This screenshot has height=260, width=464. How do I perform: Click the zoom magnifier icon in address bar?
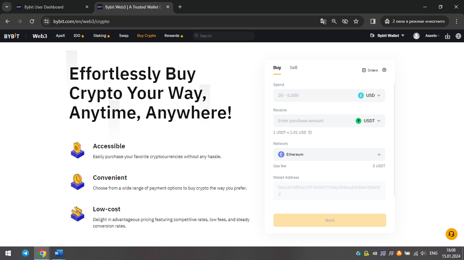click(334, 21)
